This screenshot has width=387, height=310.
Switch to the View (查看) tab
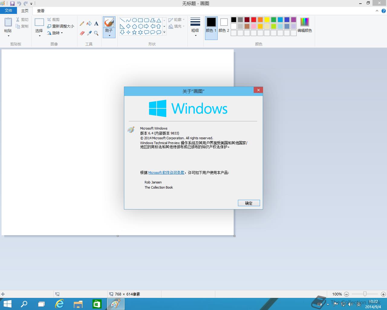[41, 11]
